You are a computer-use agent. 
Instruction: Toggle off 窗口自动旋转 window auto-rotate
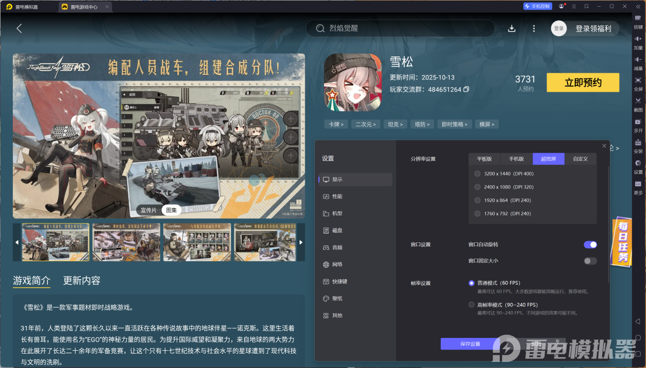click(589, 245)
